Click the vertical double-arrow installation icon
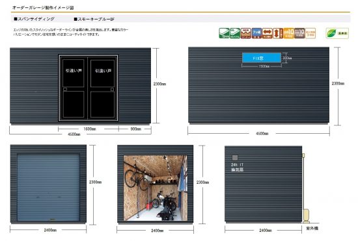 coord(278,33)
